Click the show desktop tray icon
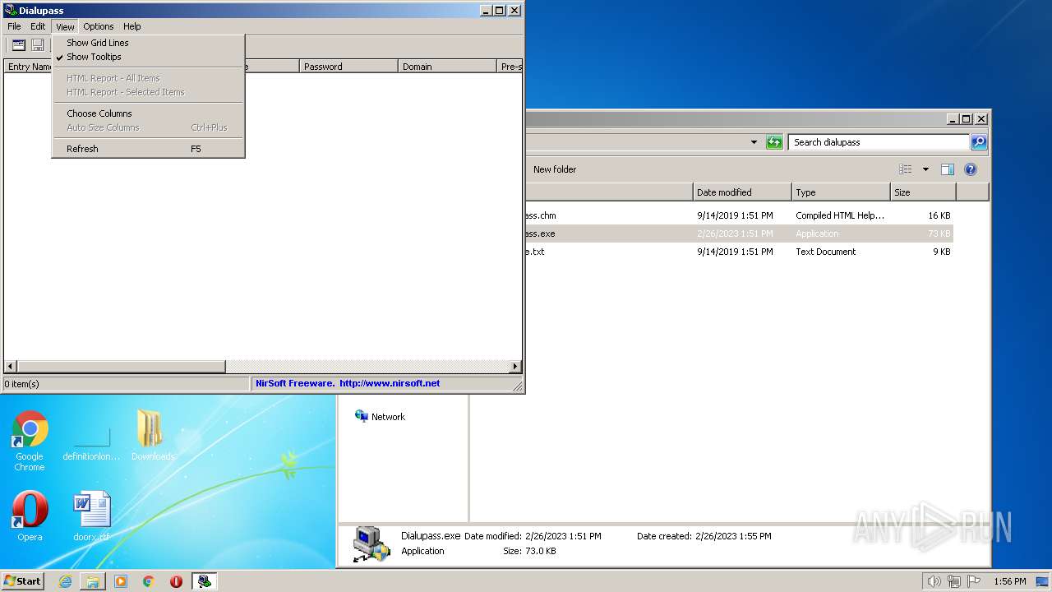 point(1042,581)
